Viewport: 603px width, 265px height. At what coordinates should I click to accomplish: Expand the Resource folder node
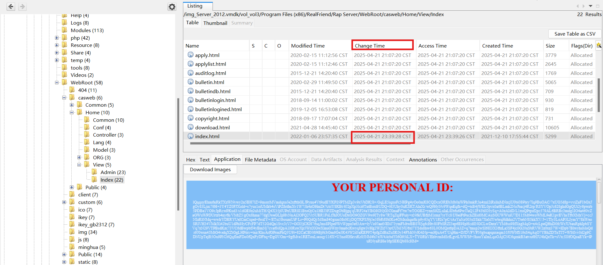click(57, 45)
